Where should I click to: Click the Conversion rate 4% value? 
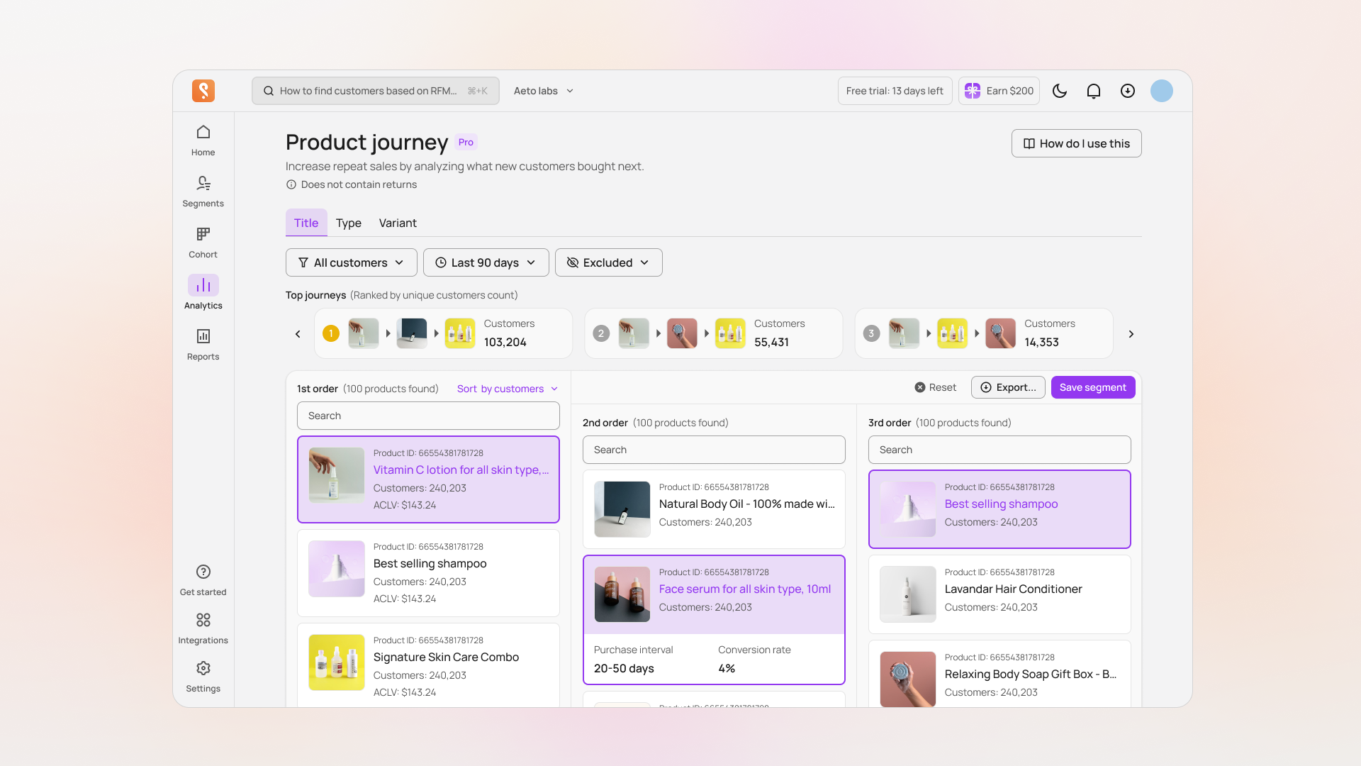point(727,668)
